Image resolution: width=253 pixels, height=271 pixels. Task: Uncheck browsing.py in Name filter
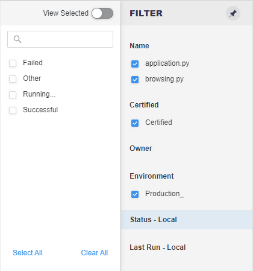pyautogui.click(x=135, y=80)
